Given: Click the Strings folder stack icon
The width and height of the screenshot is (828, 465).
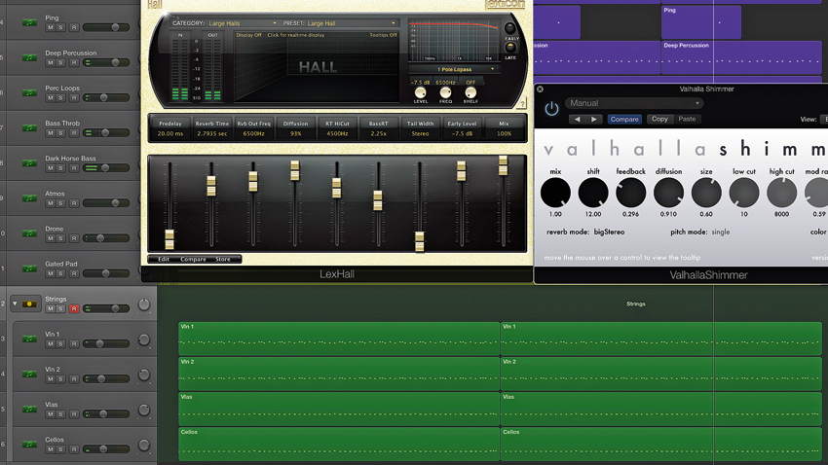Looking at the screenshot, I should click(x=29, y=304).
